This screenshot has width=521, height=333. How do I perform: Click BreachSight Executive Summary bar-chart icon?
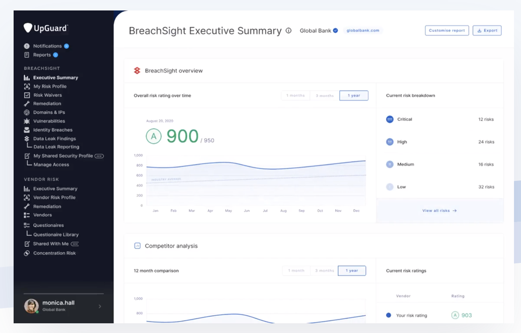(x=27, y=78)
